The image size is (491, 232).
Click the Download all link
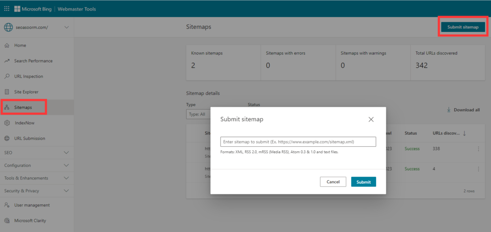coord(463,110)
